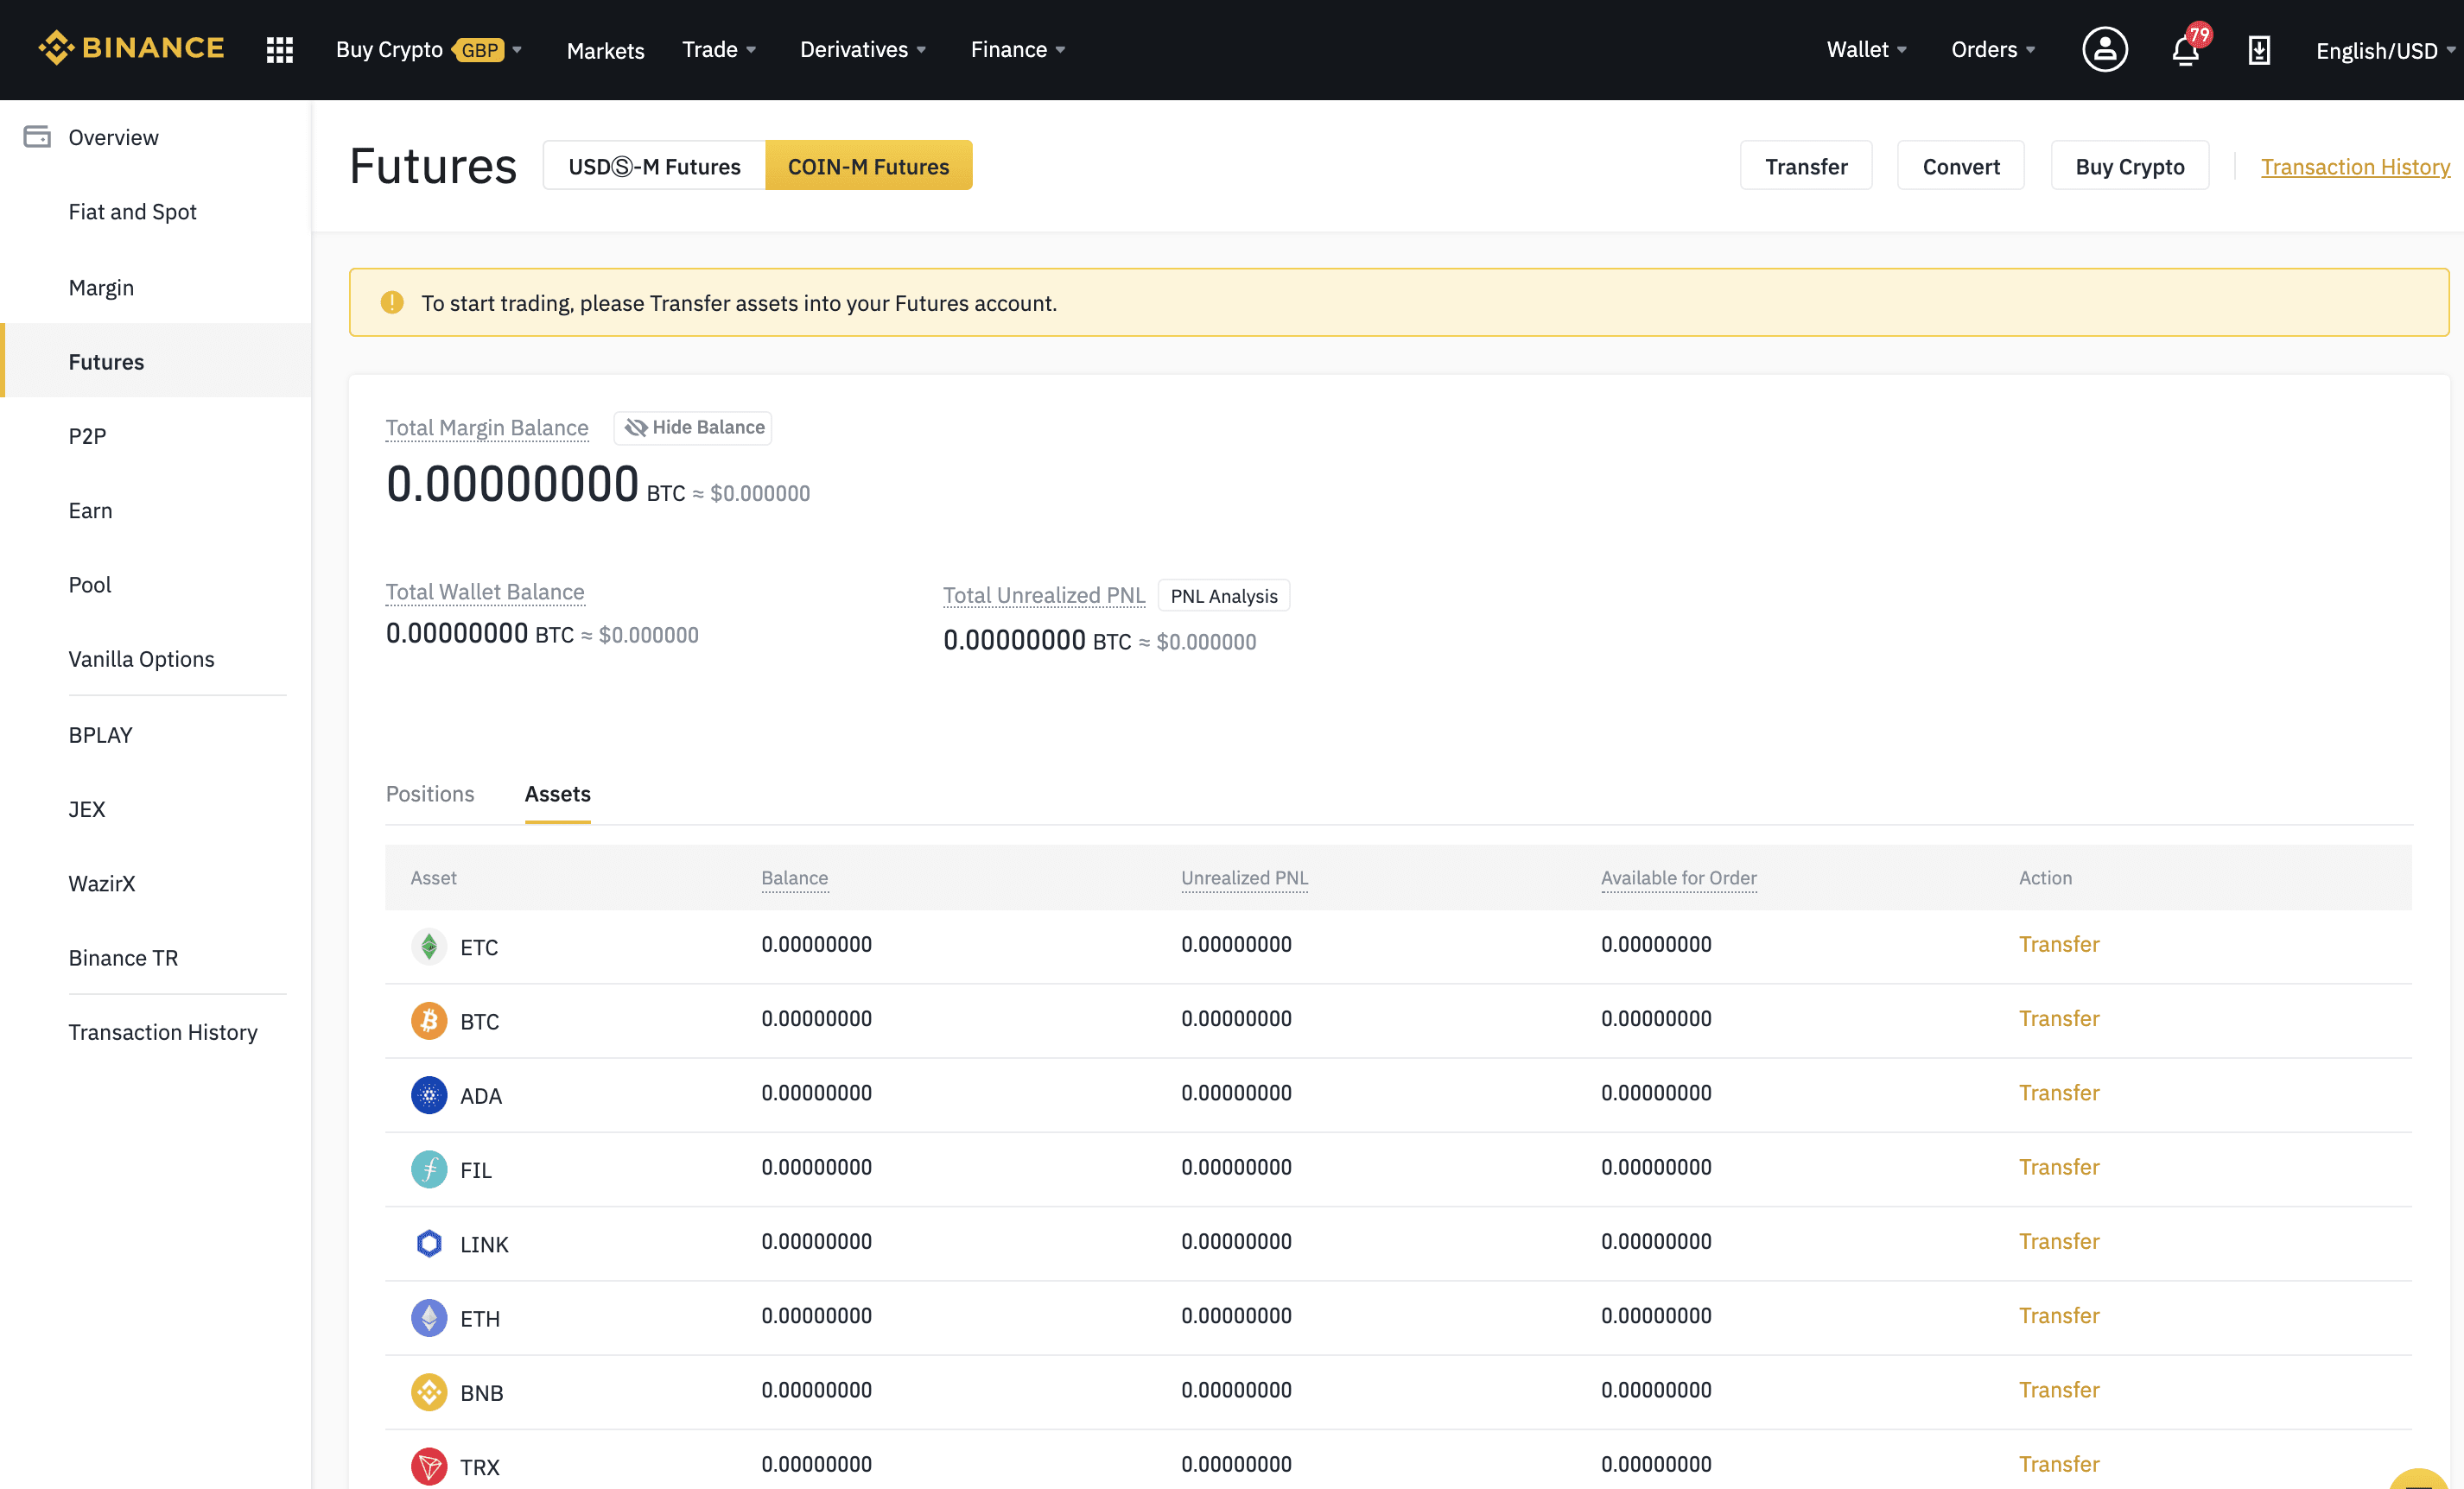Open BPLAY in the sidebar
This screenshot has width=2464, height=1489.
pyautogui.click(x=100, y=734)
